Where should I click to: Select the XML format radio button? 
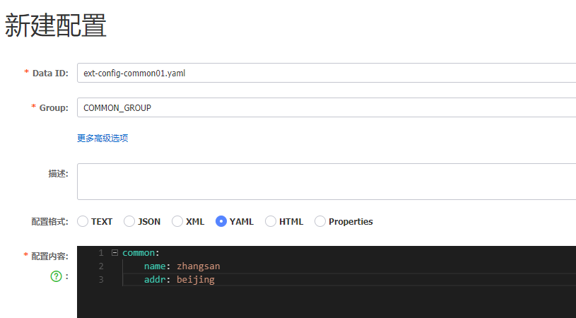coord(177,221)
